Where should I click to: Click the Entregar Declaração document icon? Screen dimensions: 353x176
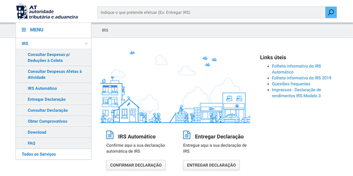pyautogui.click(x=187, y=135)
